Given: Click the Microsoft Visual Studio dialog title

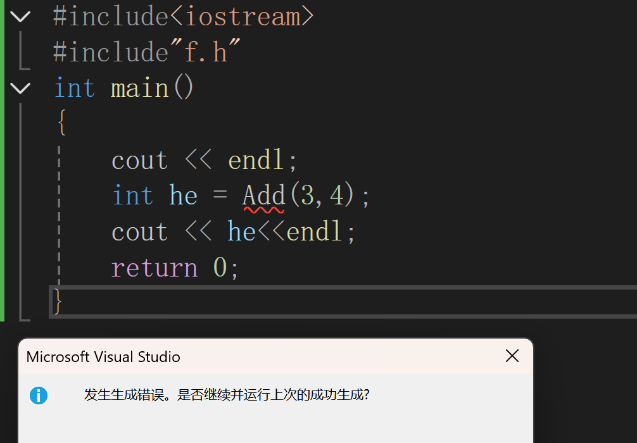Looking at the screenshot, I should coord(103,357).
